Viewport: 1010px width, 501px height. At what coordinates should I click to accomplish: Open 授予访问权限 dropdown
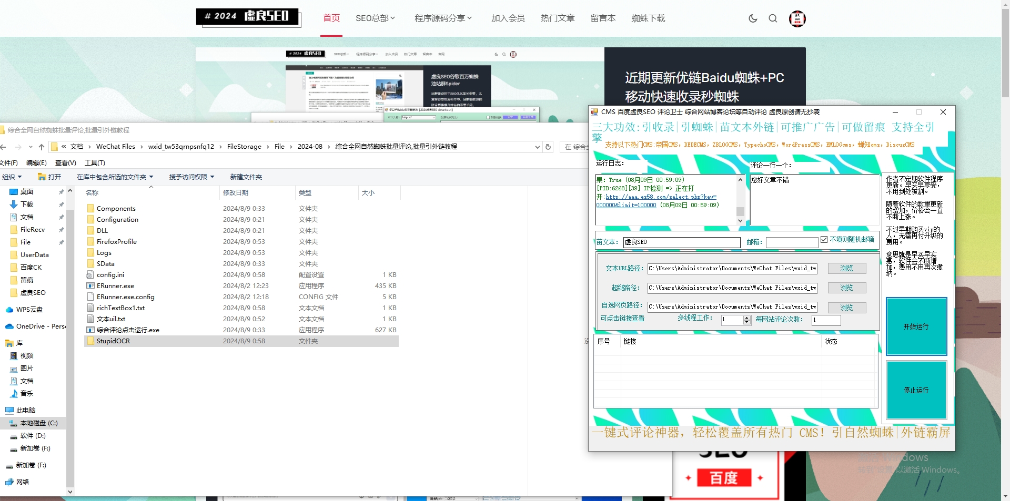coord(191,177)
